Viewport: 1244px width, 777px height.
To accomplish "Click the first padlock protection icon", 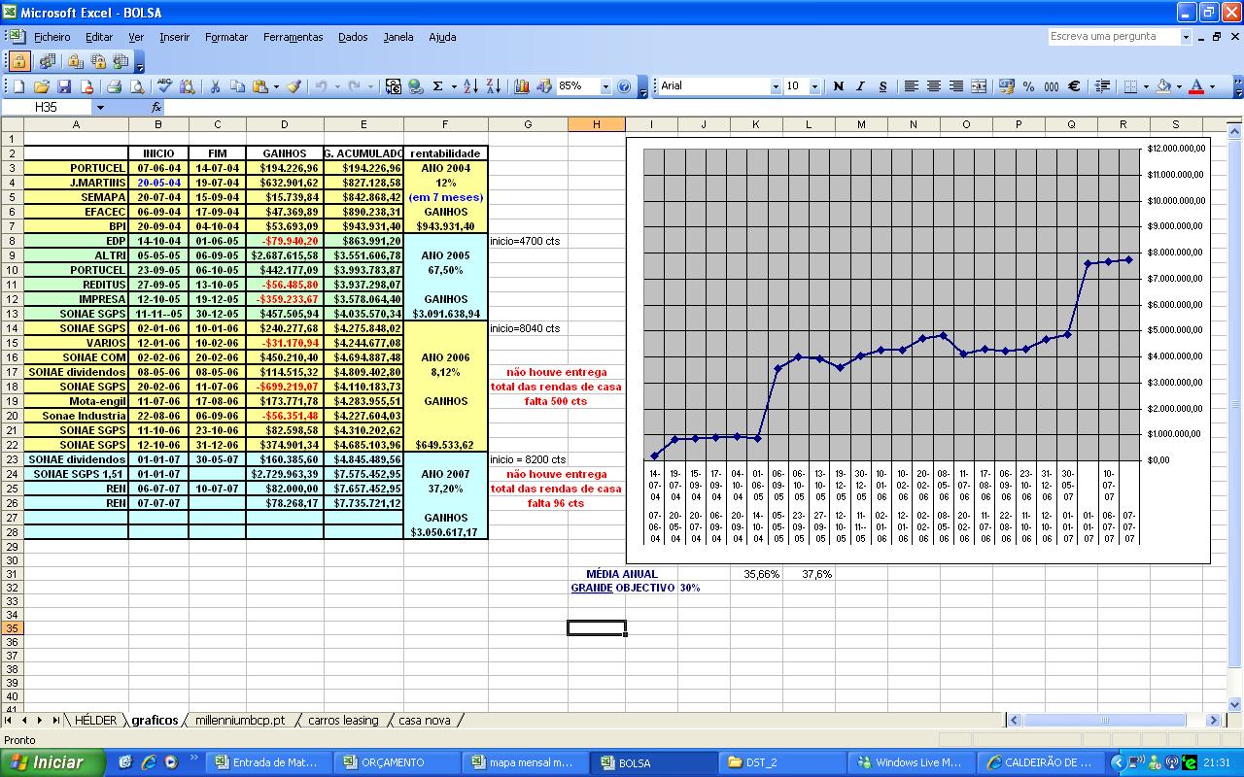I will (19, 61).
